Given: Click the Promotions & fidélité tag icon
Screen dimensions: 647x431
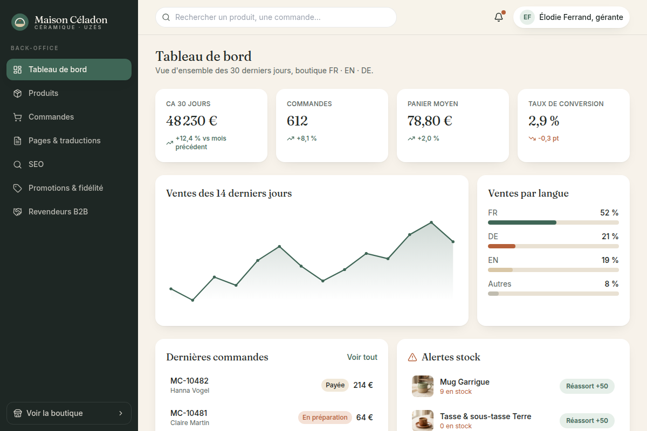Looking at the screenshot, I should (x=18, y=188).
